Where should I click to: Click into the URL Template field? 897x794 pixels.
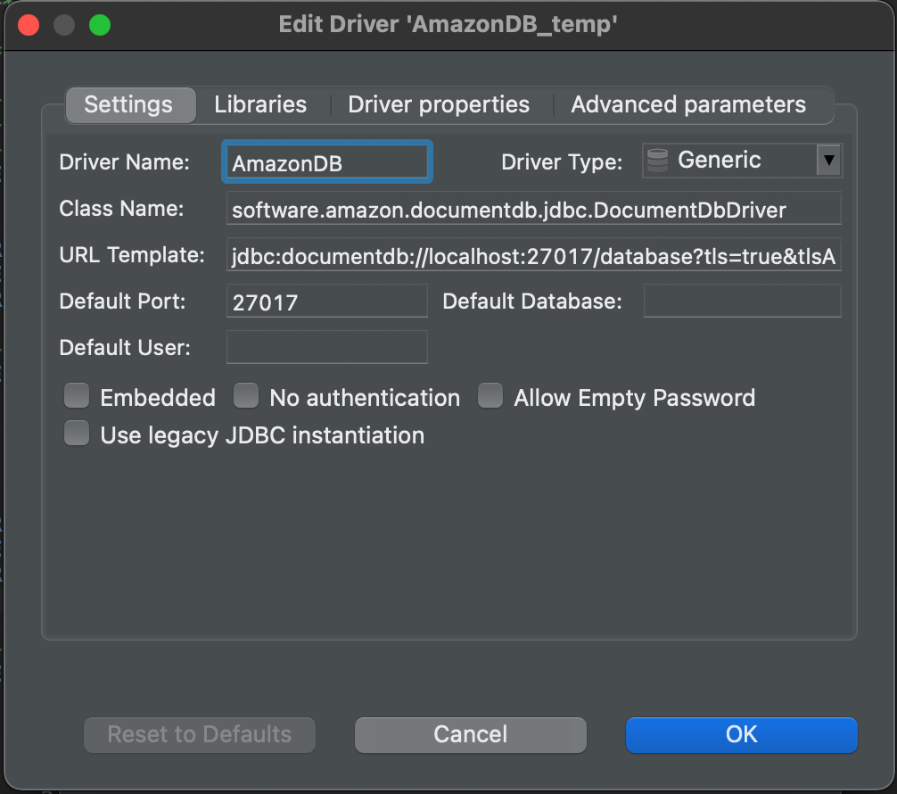tap(533, 255)
